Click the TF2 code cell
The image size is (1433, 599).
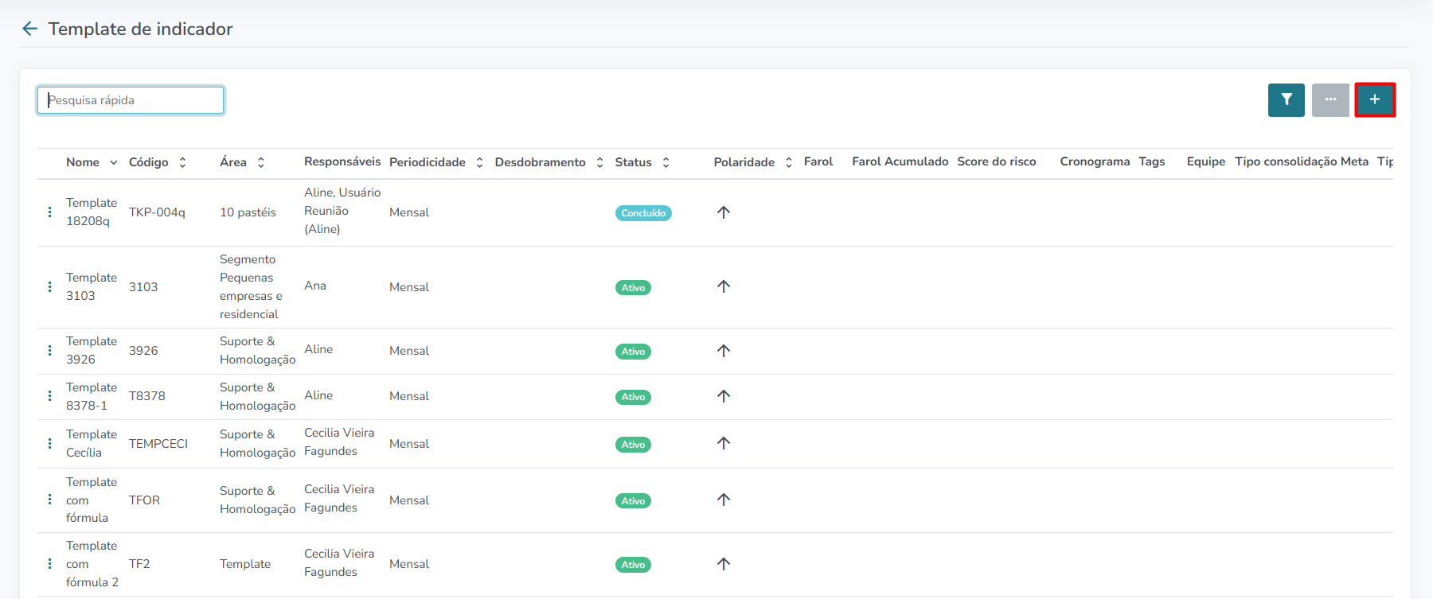click(139, 564)
